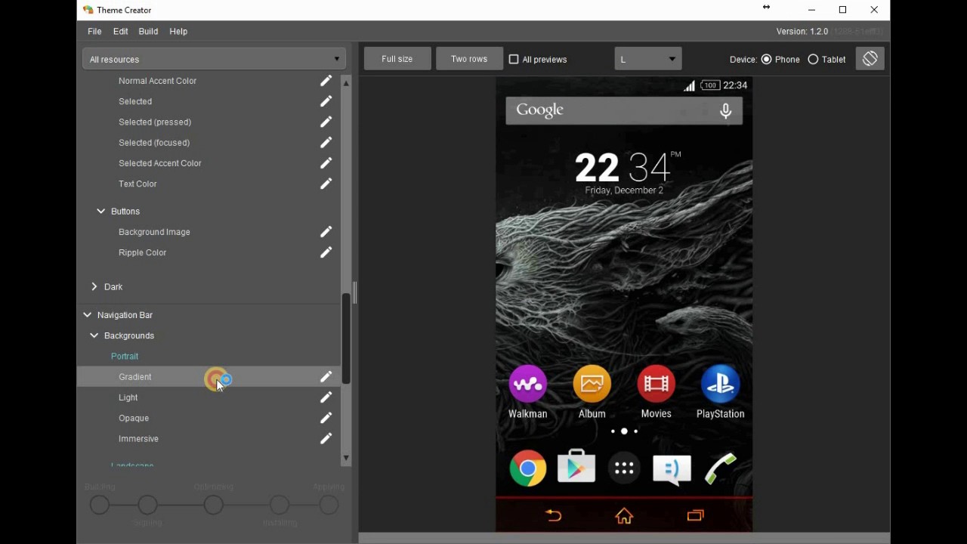Screen dimensions: 967x544
Task: Open the Walkman app icon in preview
Action: (x=527, y=384)
